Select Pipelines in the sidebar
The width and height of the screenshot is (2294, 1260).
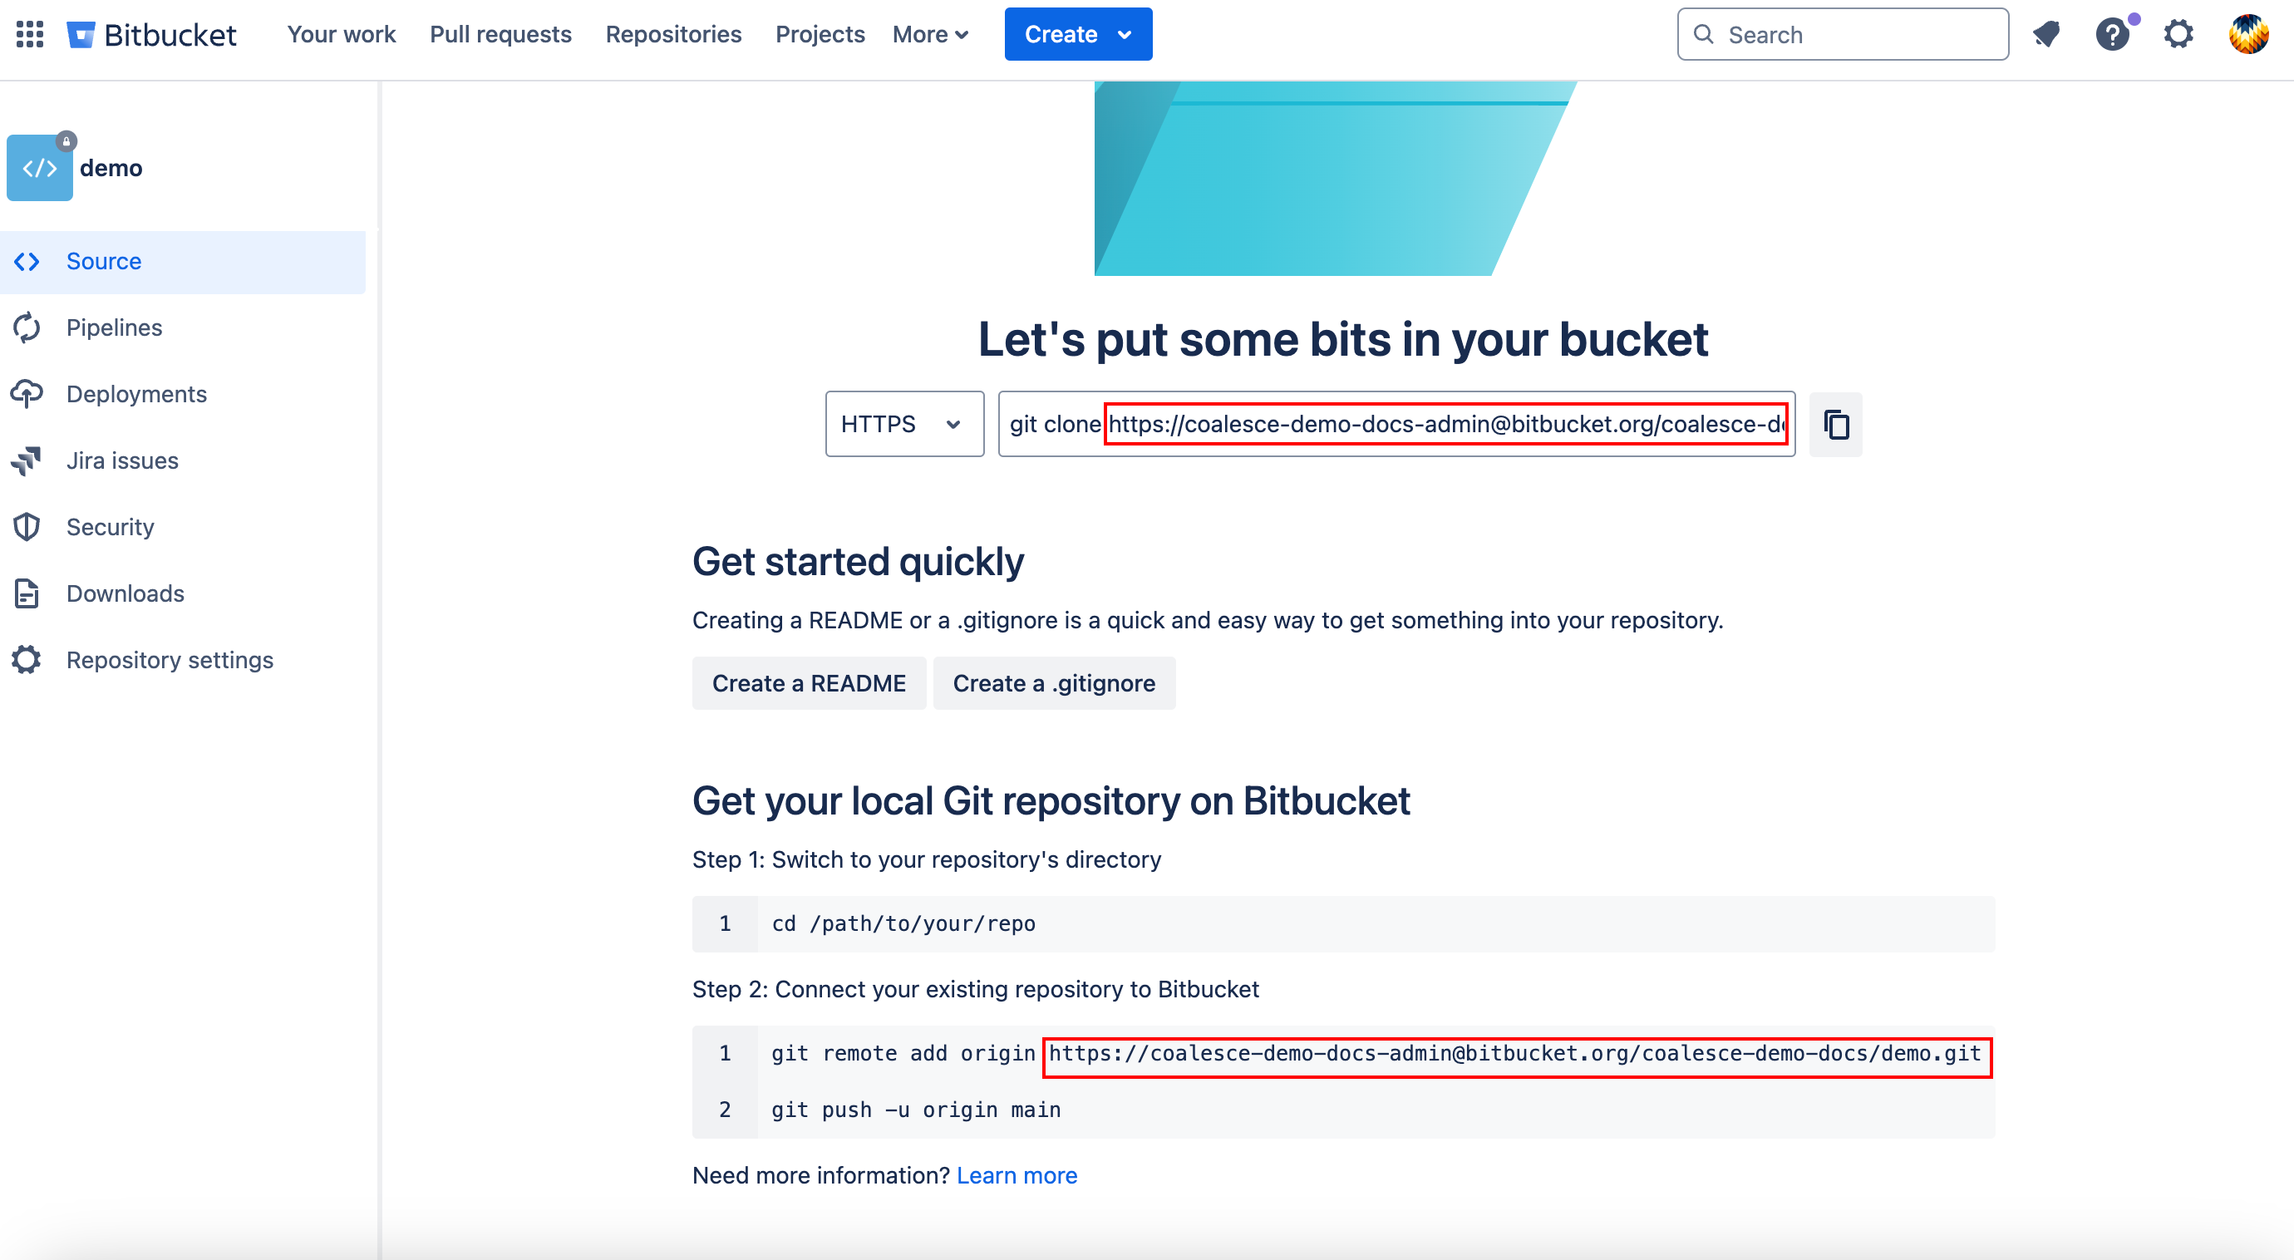(x=113, y=327)
